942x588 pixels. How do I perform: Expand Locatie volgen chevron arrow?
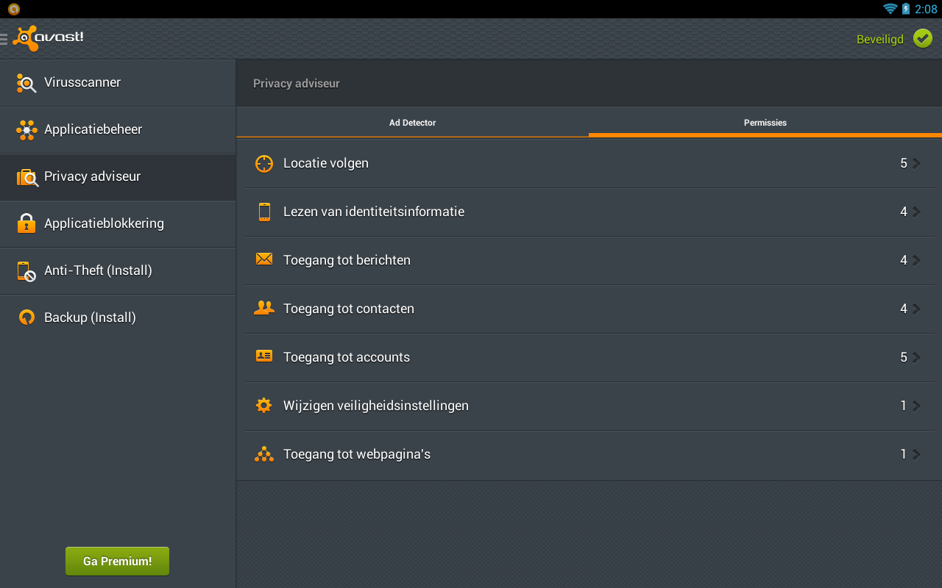pos(916,163)
